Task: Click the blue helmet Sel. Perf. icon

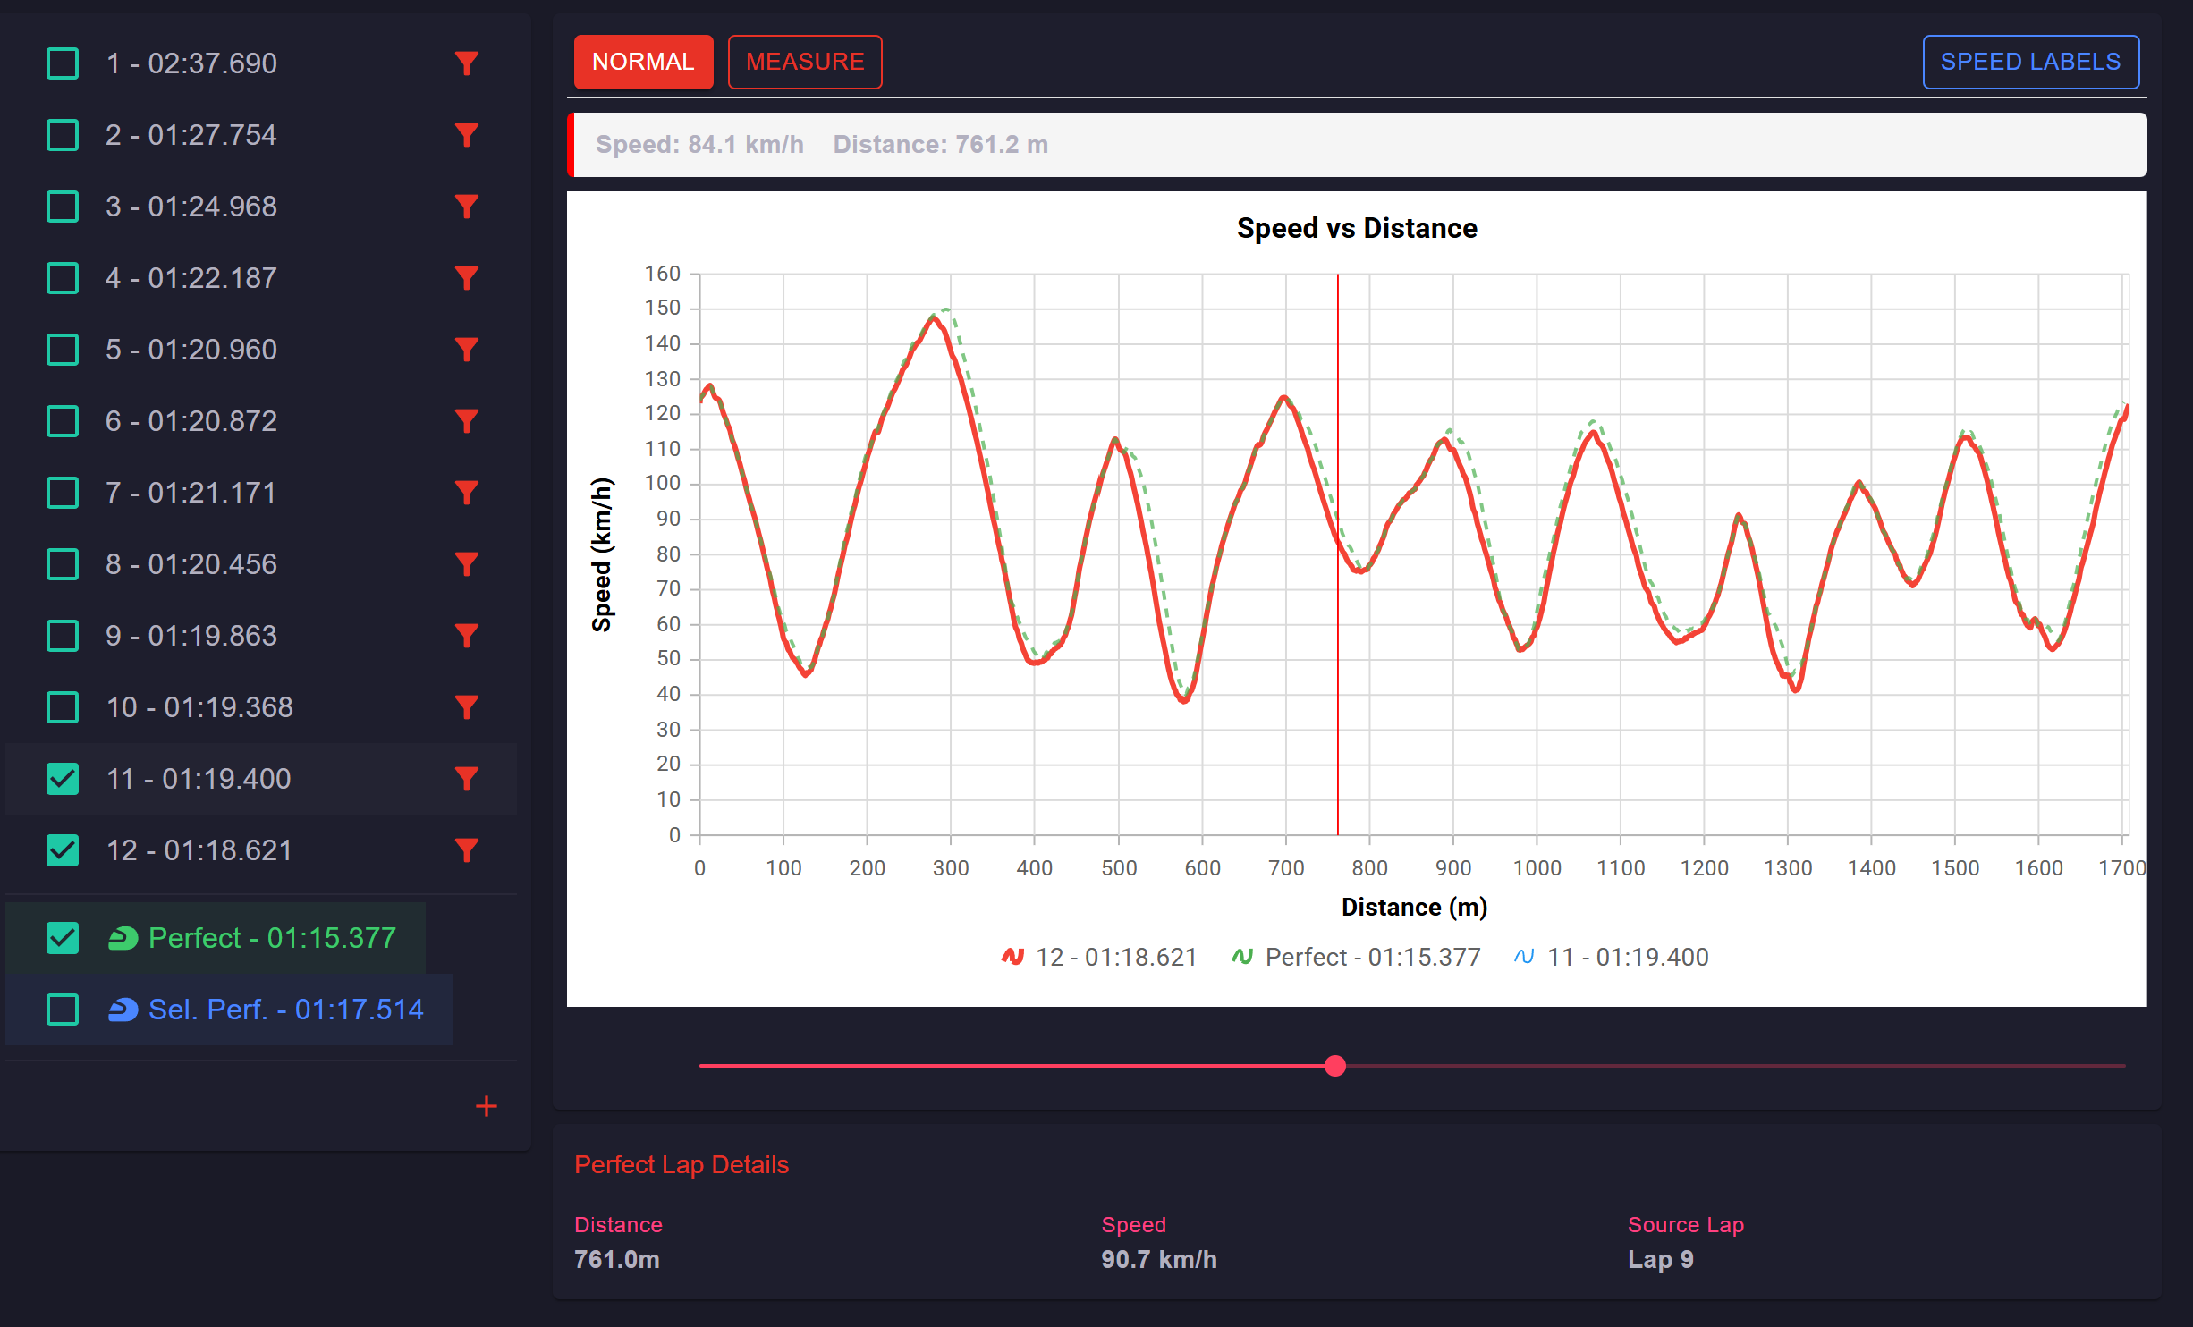Action: click(123, 1010)
